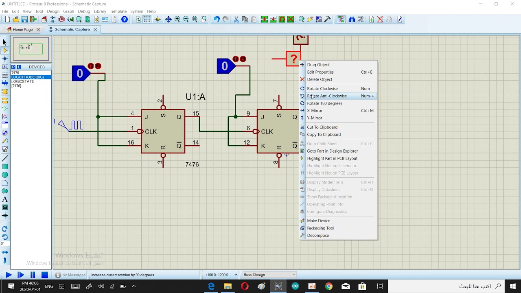This screenshot has width=521, height=293.
Task: Click the Zoom In magnifier icon
Action: 177,19
